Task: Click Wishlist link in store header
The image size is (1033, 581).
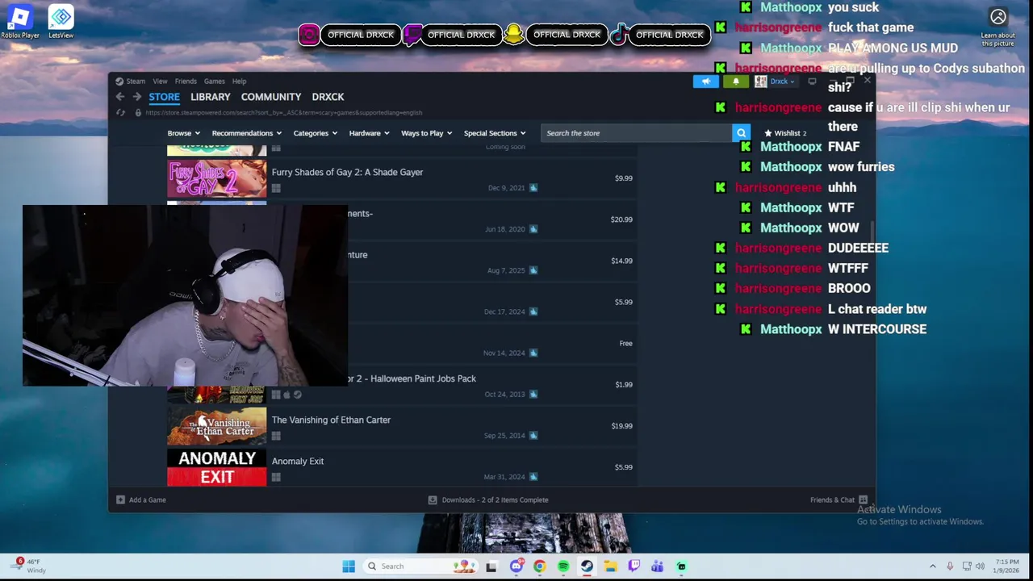Action: [787, 133]
